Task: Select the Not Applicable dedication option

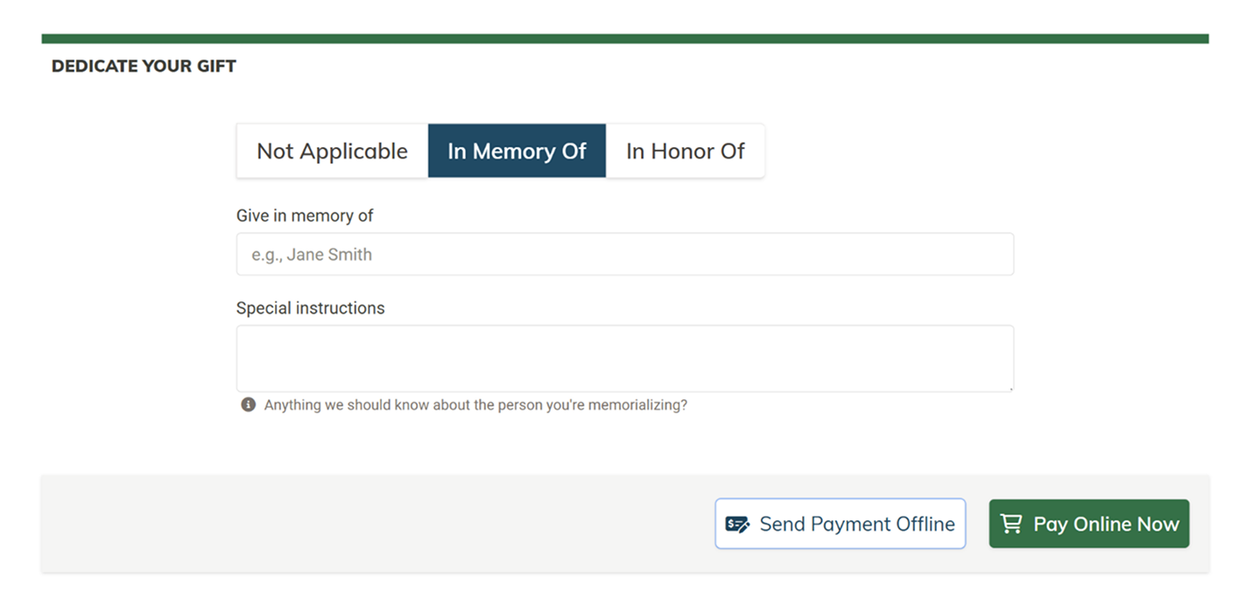Action: 332,151
